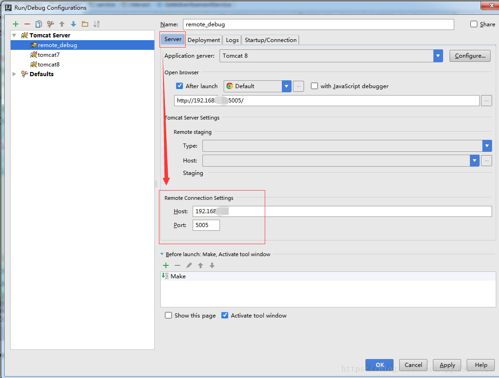This screenshot has height=378, width=499.
Task: Copy the selected configuration
Action: (38, 24)
